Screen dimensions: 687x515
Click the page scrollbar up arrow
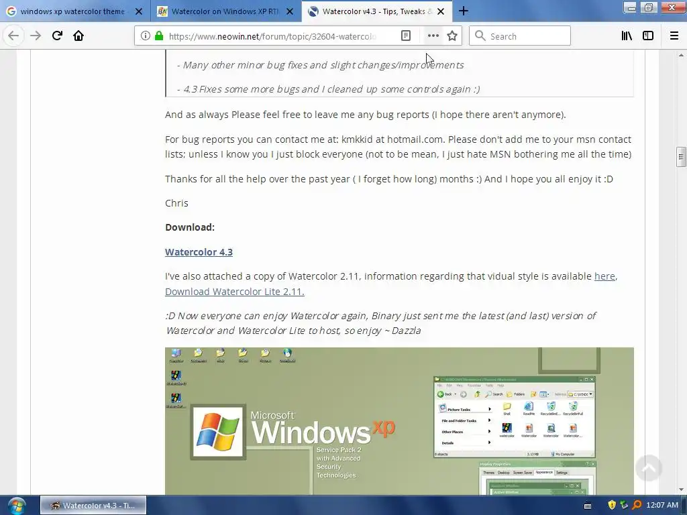click(x=681, y=55)
